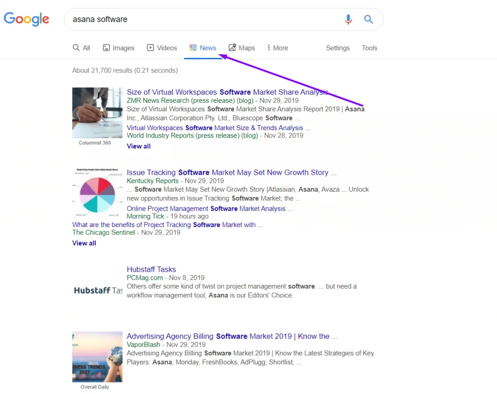Open the Settings menu
The image size is (497, 394).
(x=338, y=48)
